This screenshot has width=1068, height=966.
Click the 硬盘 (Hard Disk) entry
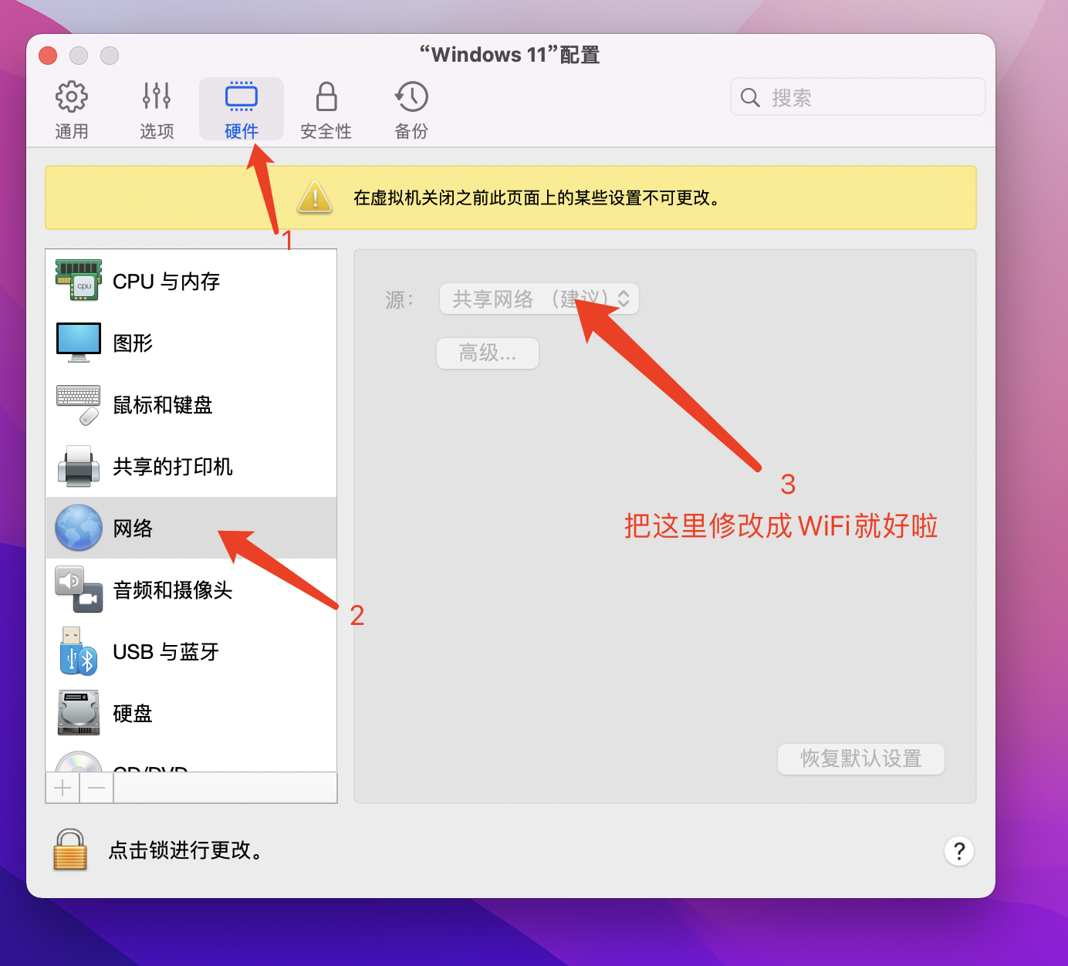coord(133,713)
